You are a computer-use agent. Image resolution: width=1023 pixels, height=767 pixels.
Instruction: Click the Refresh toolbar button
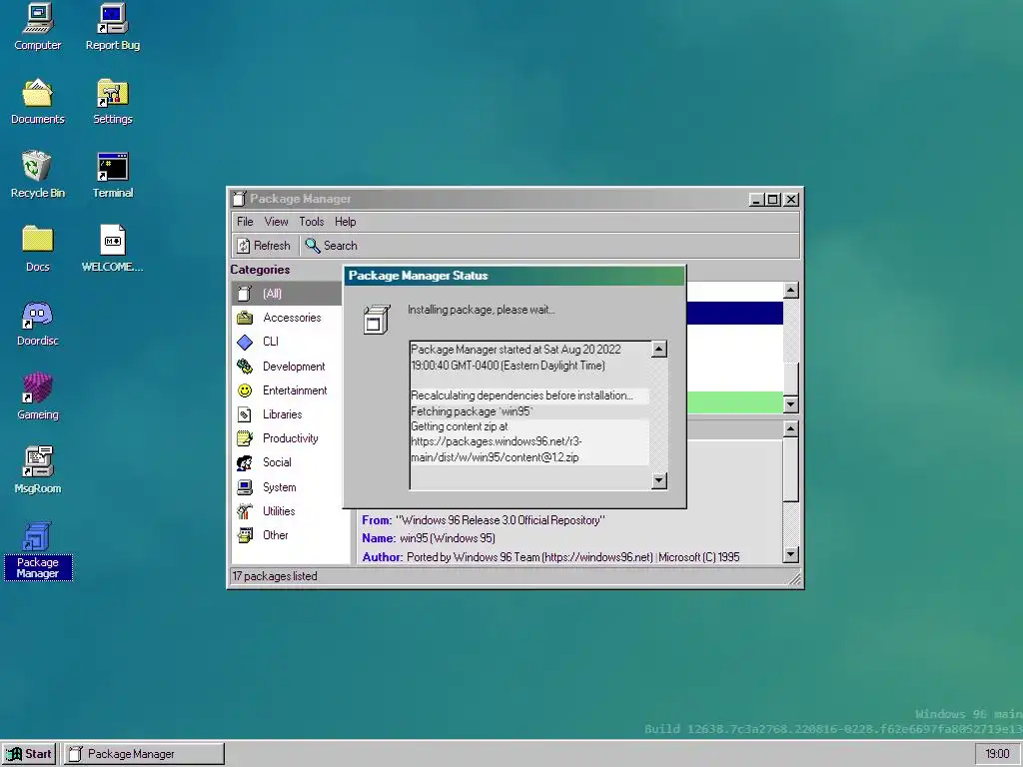click(x=264, y=246)
